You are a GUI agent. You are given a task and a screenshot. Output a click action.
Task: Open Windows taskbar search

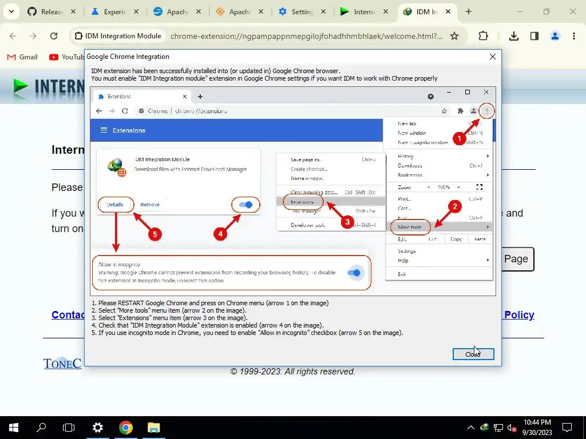[x=41, y=428]
